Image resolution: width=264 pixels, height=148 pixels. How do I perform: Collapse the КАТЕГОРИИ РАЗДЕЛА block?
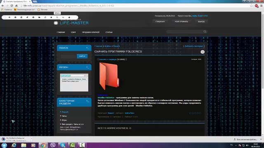coord(87,101)
